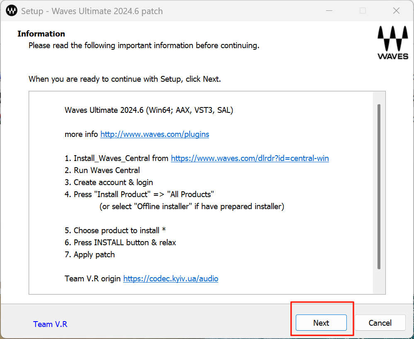Click the '7. Apply patch' line
This screenshot has height=339, width=414.
click(90, 254)
